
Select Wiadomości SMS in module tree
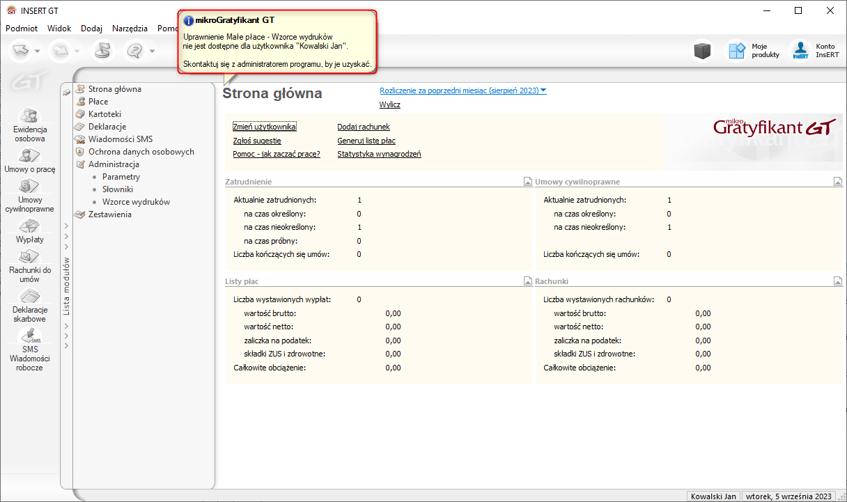tap(121, 139)
